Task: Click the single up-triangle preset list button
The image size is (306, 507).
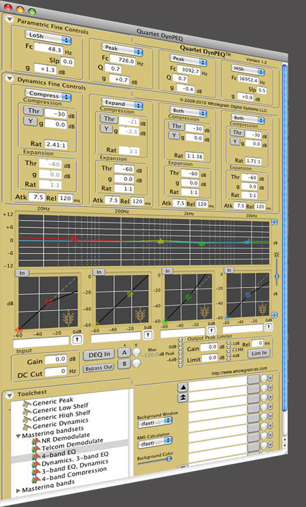Action: [x=183, y=387]
